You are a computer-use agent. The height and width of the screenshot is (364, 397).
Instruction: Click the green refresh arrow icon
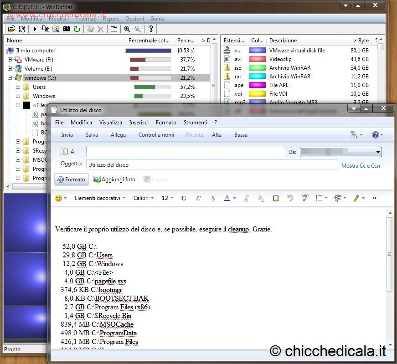pos(77,29)
